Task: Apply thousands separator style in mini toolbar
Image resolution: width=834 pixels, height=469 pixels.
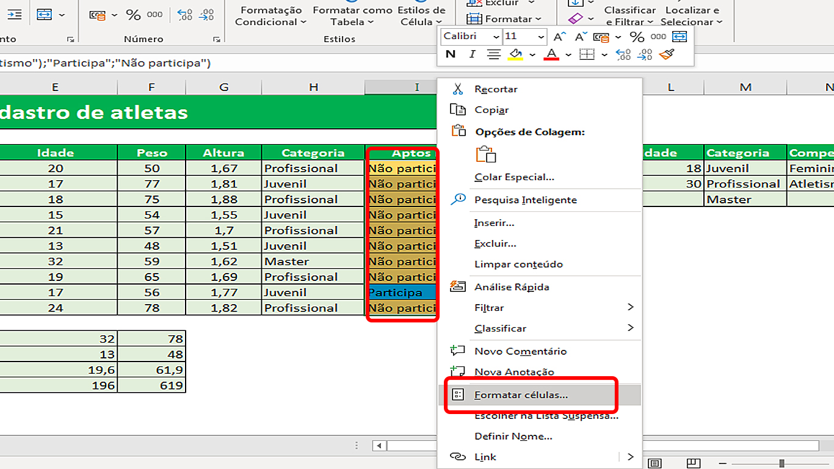Action: tap(658, 37)
